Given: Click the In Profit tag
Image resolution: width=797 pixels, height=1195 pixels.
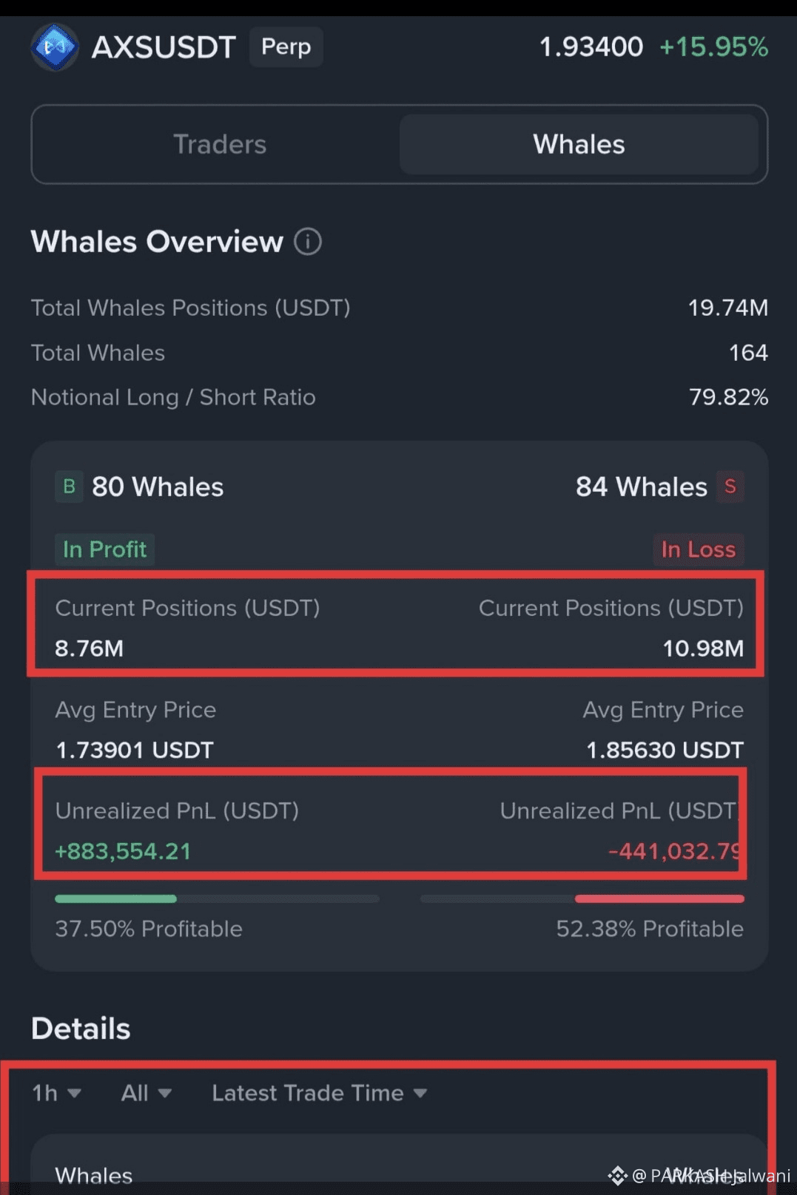Looking at the screenshot, I should 104,549.
